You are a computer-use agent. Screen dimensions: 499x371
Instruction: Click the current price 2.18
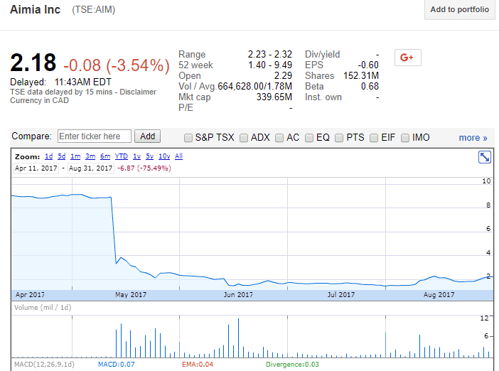(x=33, y=63)
